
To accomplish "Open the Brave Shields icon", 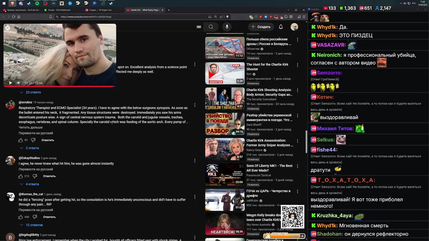I will 228,17.
